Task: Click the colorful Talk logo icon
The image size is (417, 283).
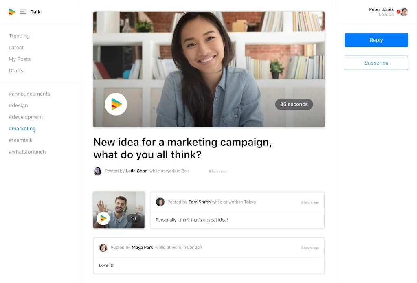Action: [12, 12]
